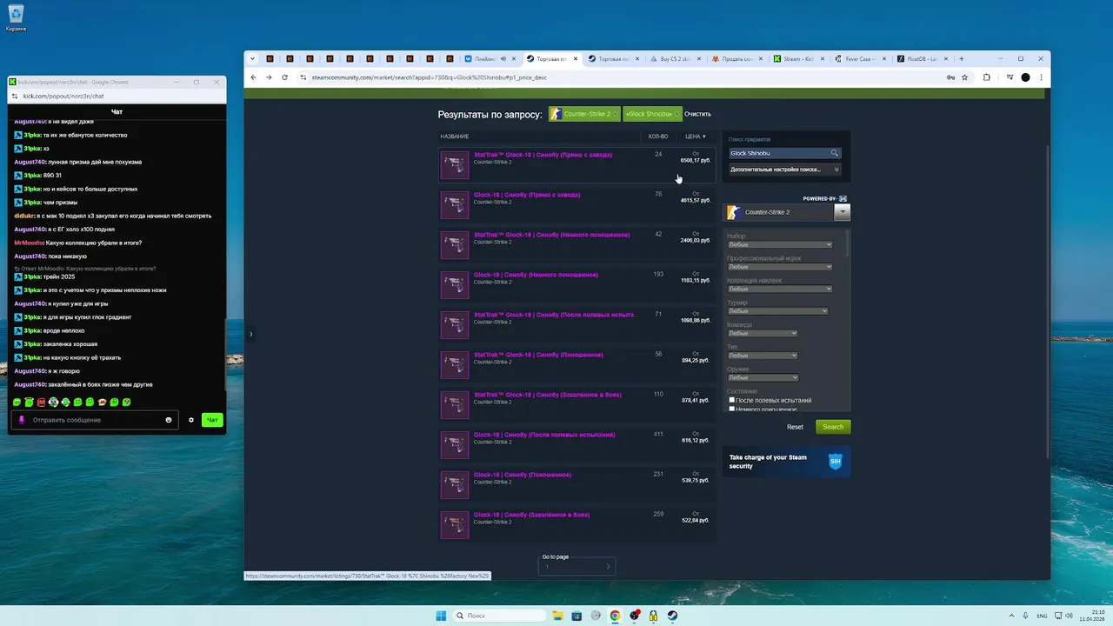Go back in the Steam browser window
The image size is (1113, 626).
(254, 77)
